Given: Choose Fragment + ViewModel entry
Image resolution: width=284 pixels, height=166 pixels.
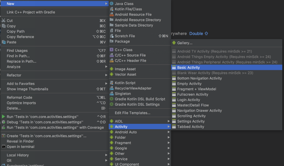Looking at the screenshot, I should pos(226,89).
